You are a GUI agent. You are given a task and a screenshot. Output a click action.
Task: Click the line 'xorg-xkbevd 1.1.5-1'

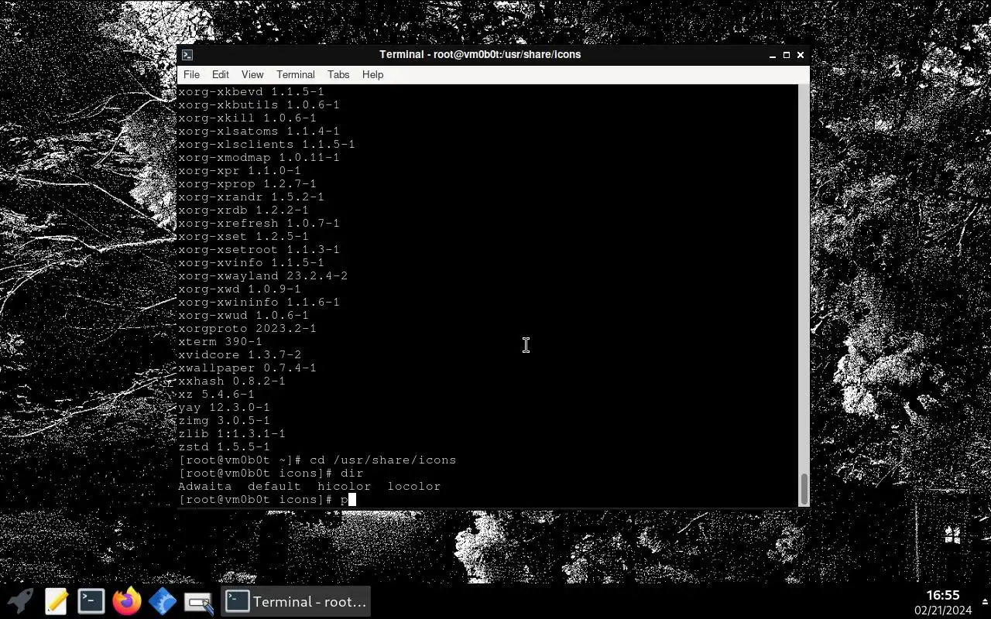251,91
